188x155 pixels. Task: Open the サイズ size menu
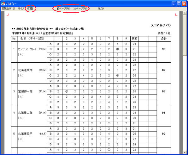[x=21, y=9]
